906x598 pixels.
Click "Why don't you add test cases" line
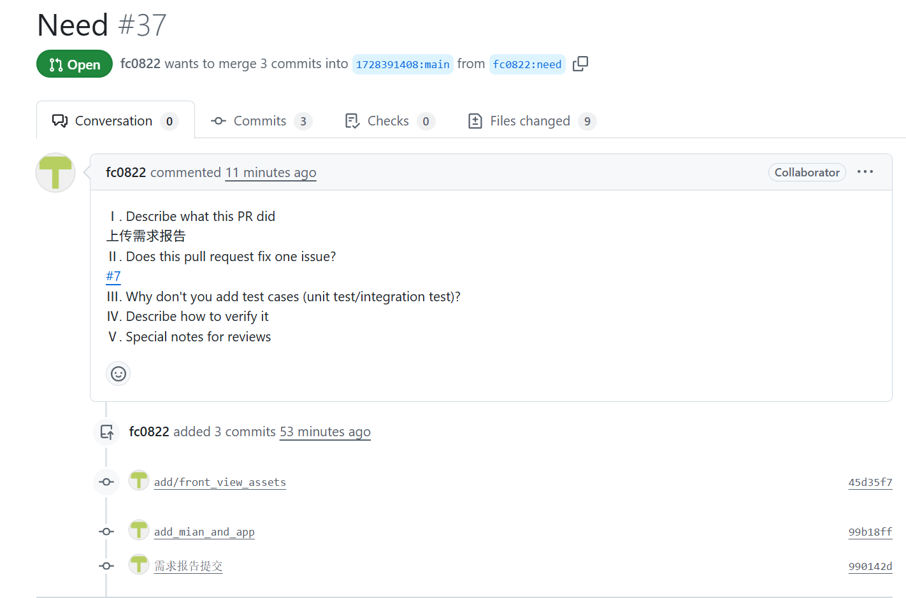tap(284, 297)
